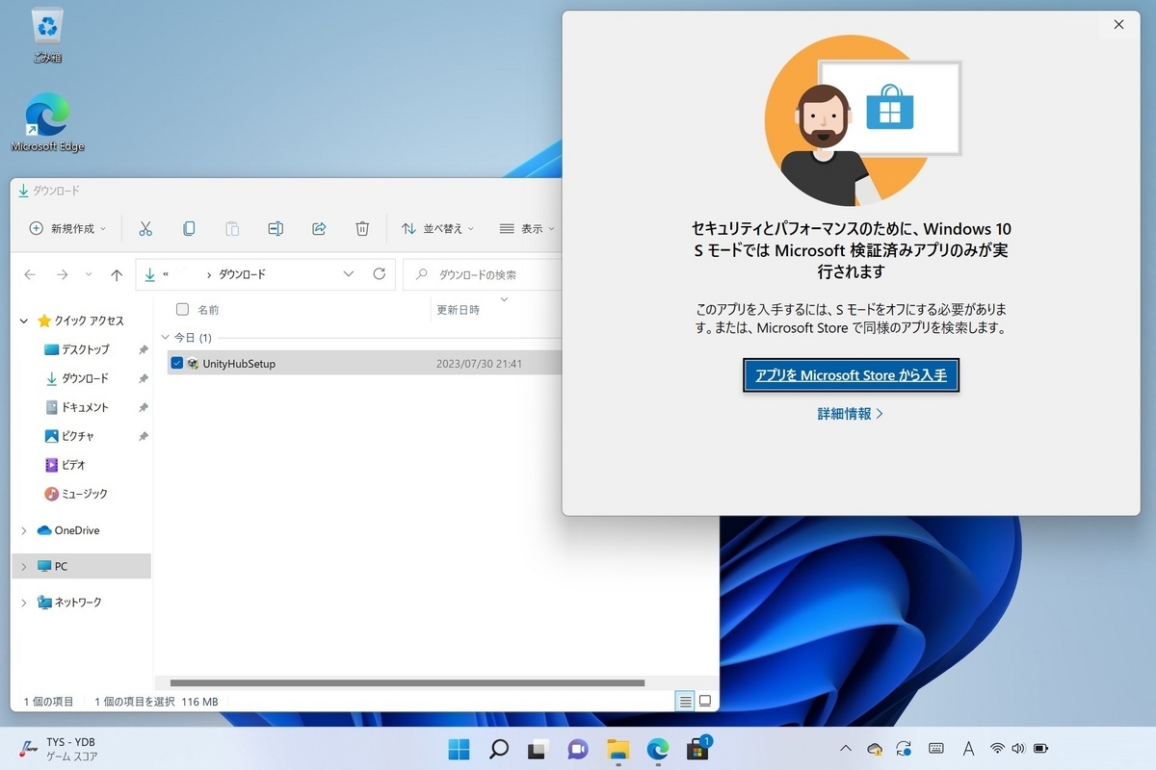Screen dimensions: 1156x770
Task: Open the 新規作成 dropdown menu
Action: (x=67, y=228)
